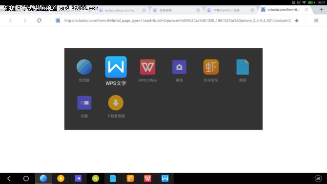This screenshot has width=327, height=184.
Task: Open the Settings app in the switcher
Action: 84,102
